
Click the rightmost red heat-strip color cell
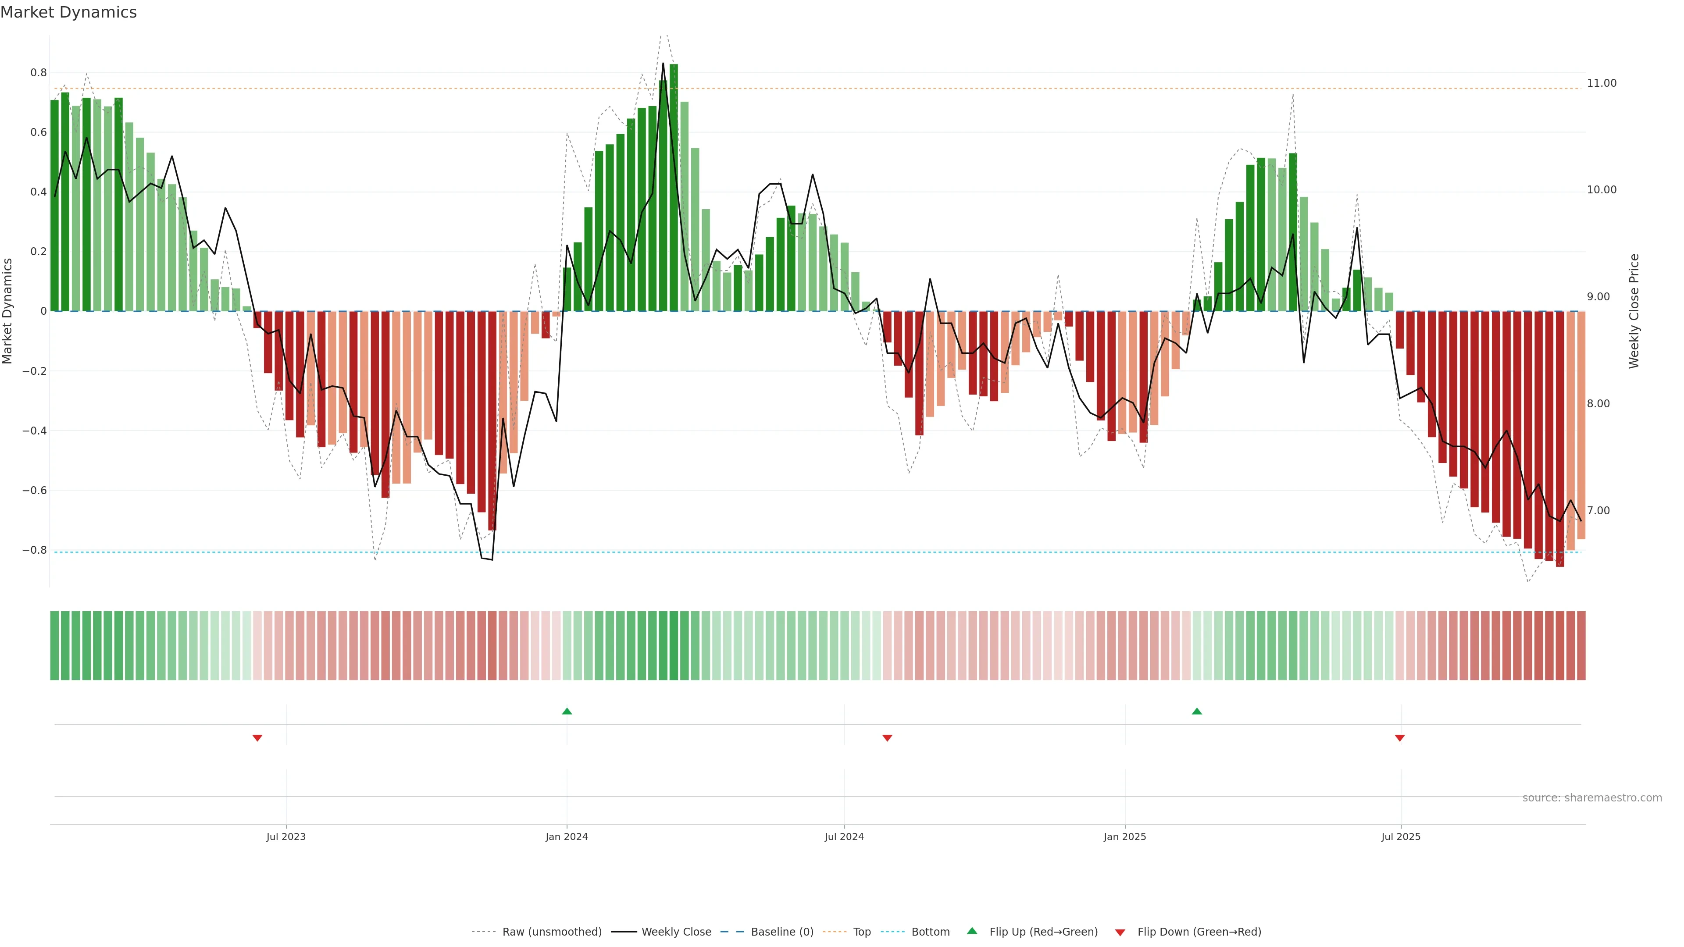1581,646
